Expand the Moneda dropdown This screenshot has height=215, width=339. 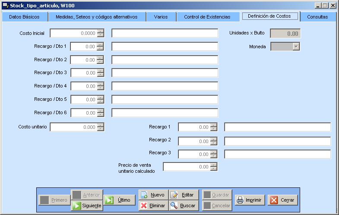coord(296,47)
